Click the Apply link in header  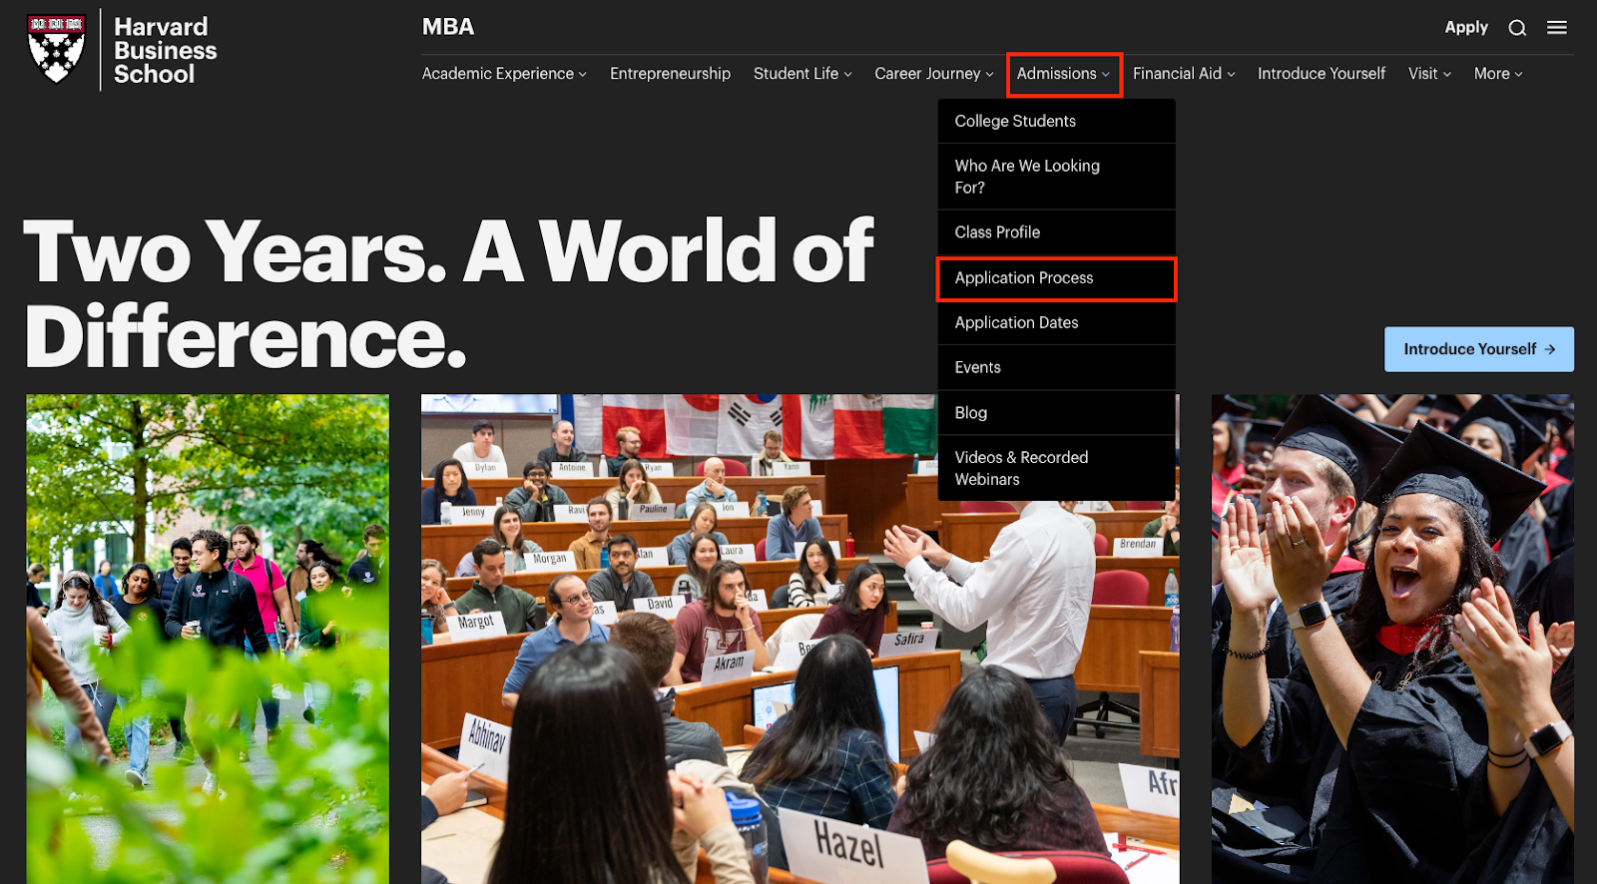click(1466, 27)
